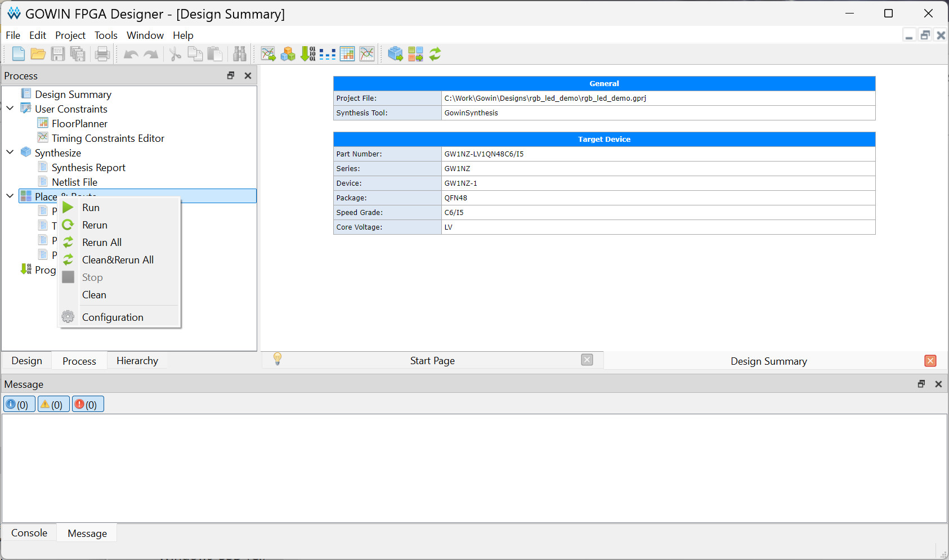Click the Undo arrow icon
Viewport: 949px width, 560px height.
tap(131, 55)
